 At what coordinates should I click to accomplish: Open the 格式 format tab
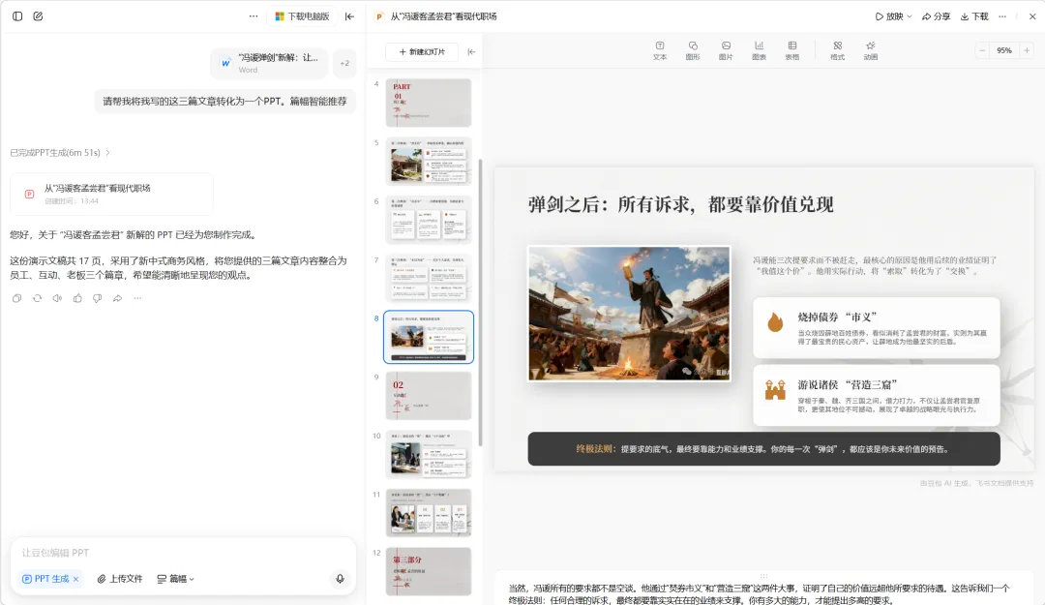tap(838, 50)
